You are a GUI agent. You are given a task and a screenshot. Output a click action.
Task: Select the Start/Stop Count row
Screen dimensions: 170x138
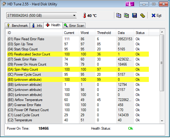tap(78, 49)
